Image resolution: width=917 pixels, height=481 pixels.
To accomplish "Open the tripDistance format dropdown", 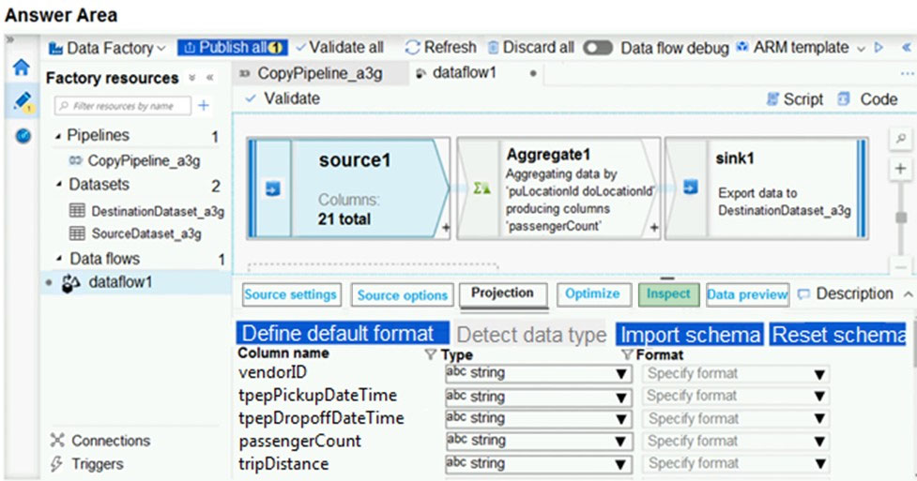I will pyautogui.click(x=736, y=464).
